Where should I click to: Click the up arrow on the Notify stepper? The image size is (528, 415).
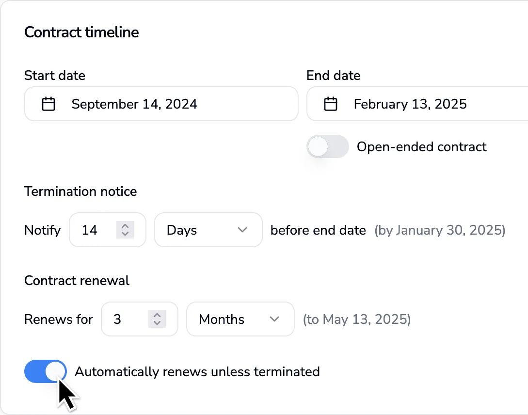click(125, 227)
